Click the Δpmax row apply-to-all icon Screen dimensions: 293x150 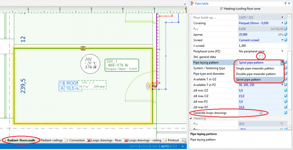point(286,35)
